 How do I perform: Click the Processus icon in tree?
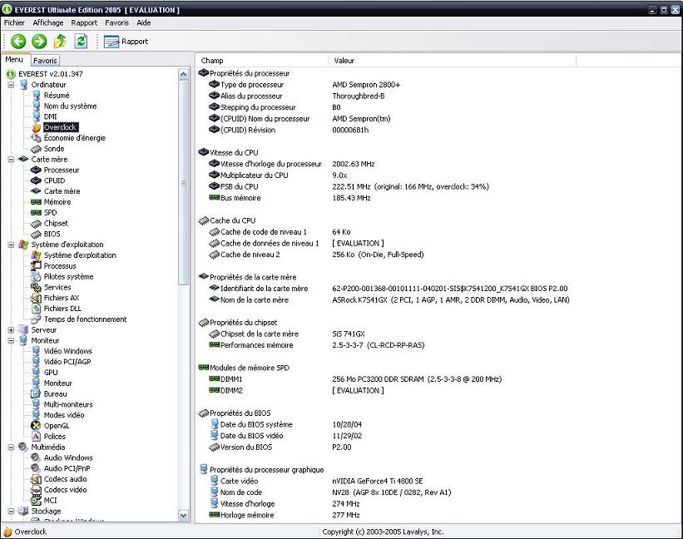pyautogui.click(x=36, y=266)
